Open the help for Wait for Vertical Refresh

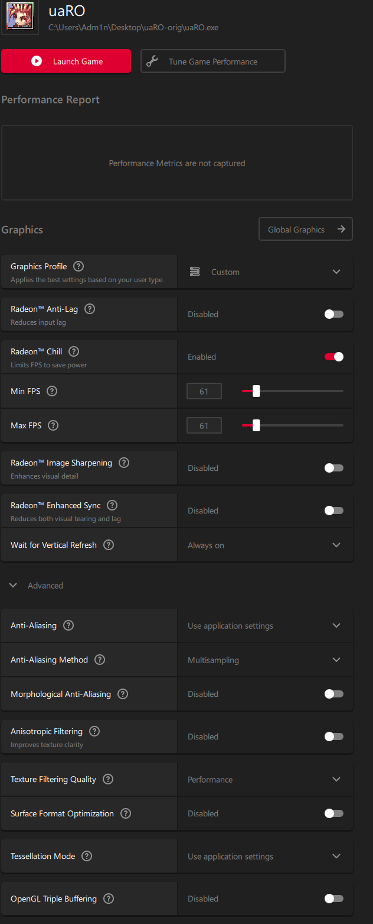click(109, 545)
